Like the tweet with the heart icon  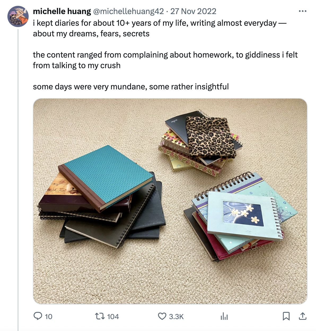(162, 316)
